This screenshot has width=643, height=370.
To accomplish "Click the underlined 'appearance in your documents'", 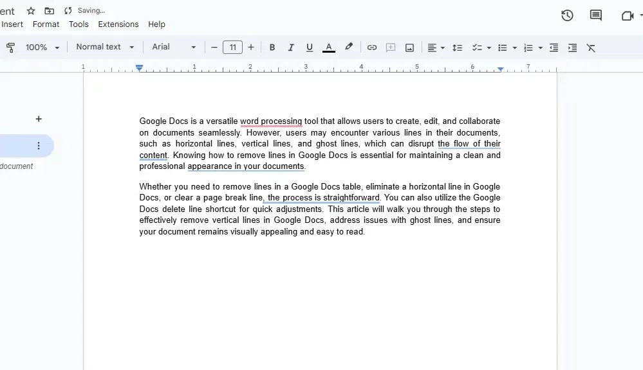I will [x=246, y=166].
